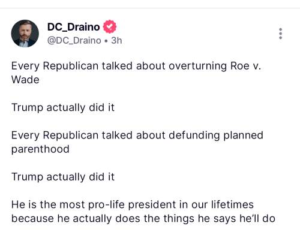Click the word 'Every' starting the post

pyautogui.click(x=25, y=66)
